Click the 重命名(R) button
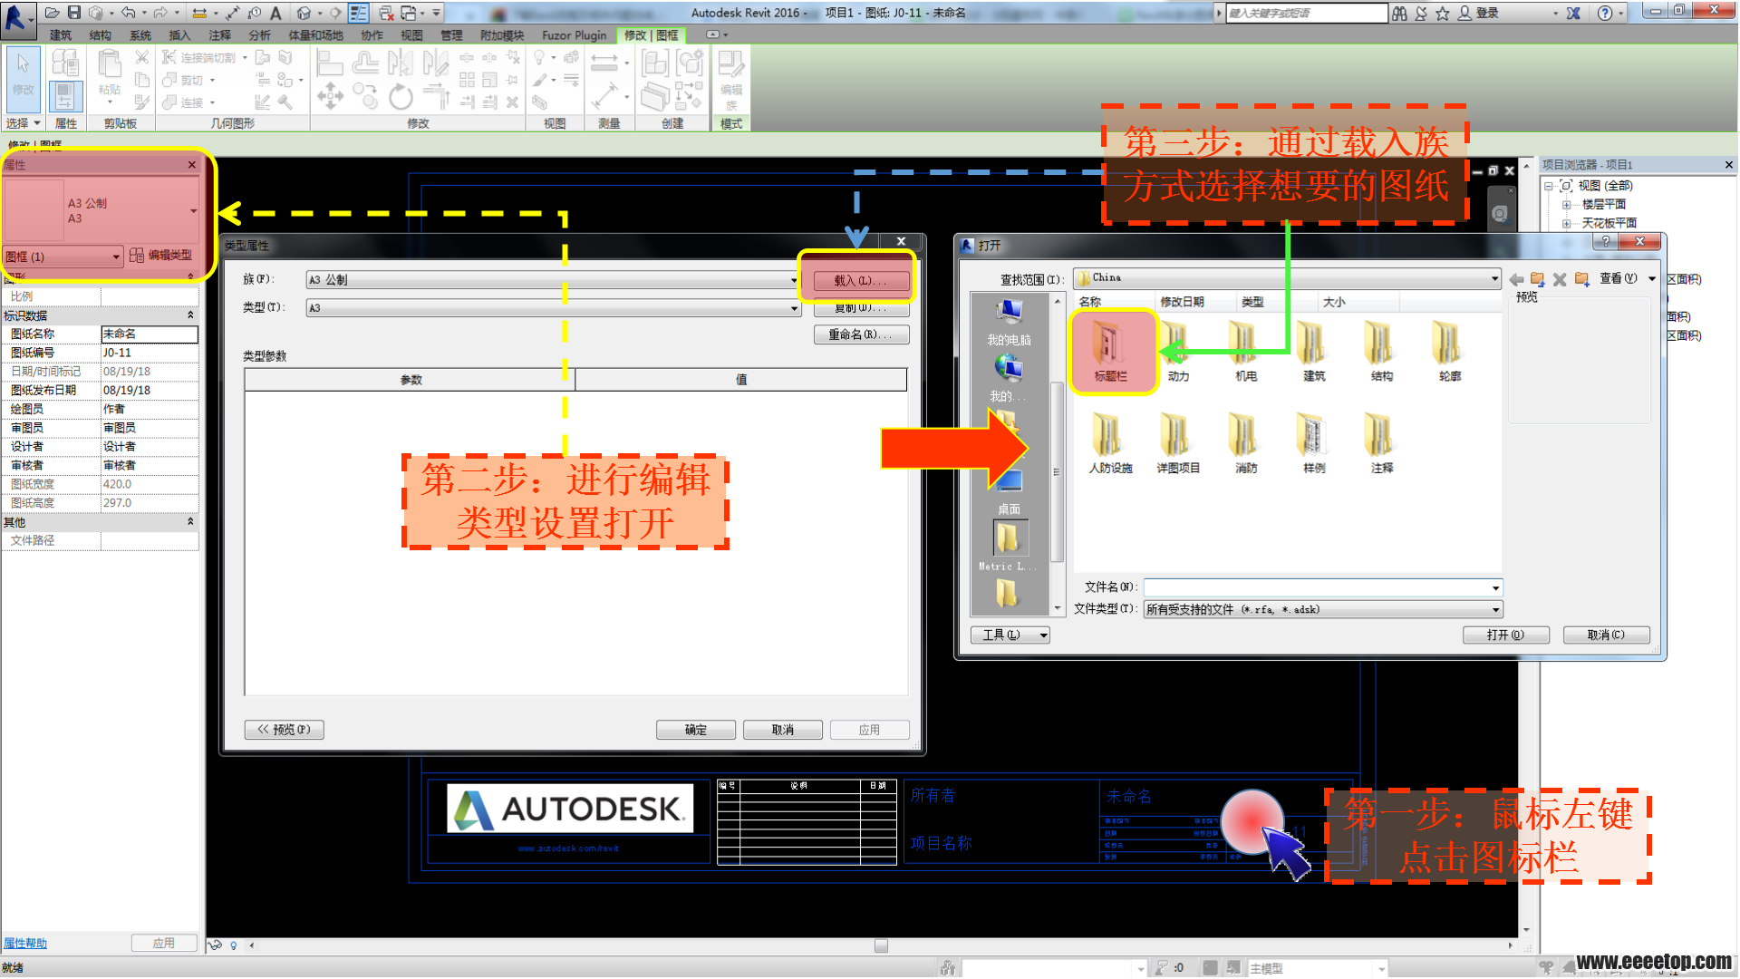Viewport: 1740px width, 979px height. (860, 334)
